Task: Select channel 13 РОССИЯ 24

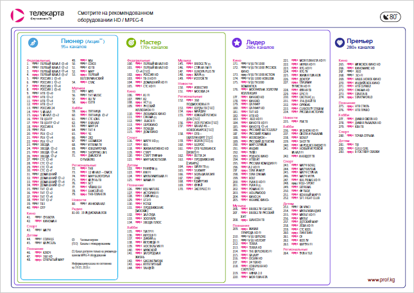Action: pyautogui.click(x=40, y=108)
